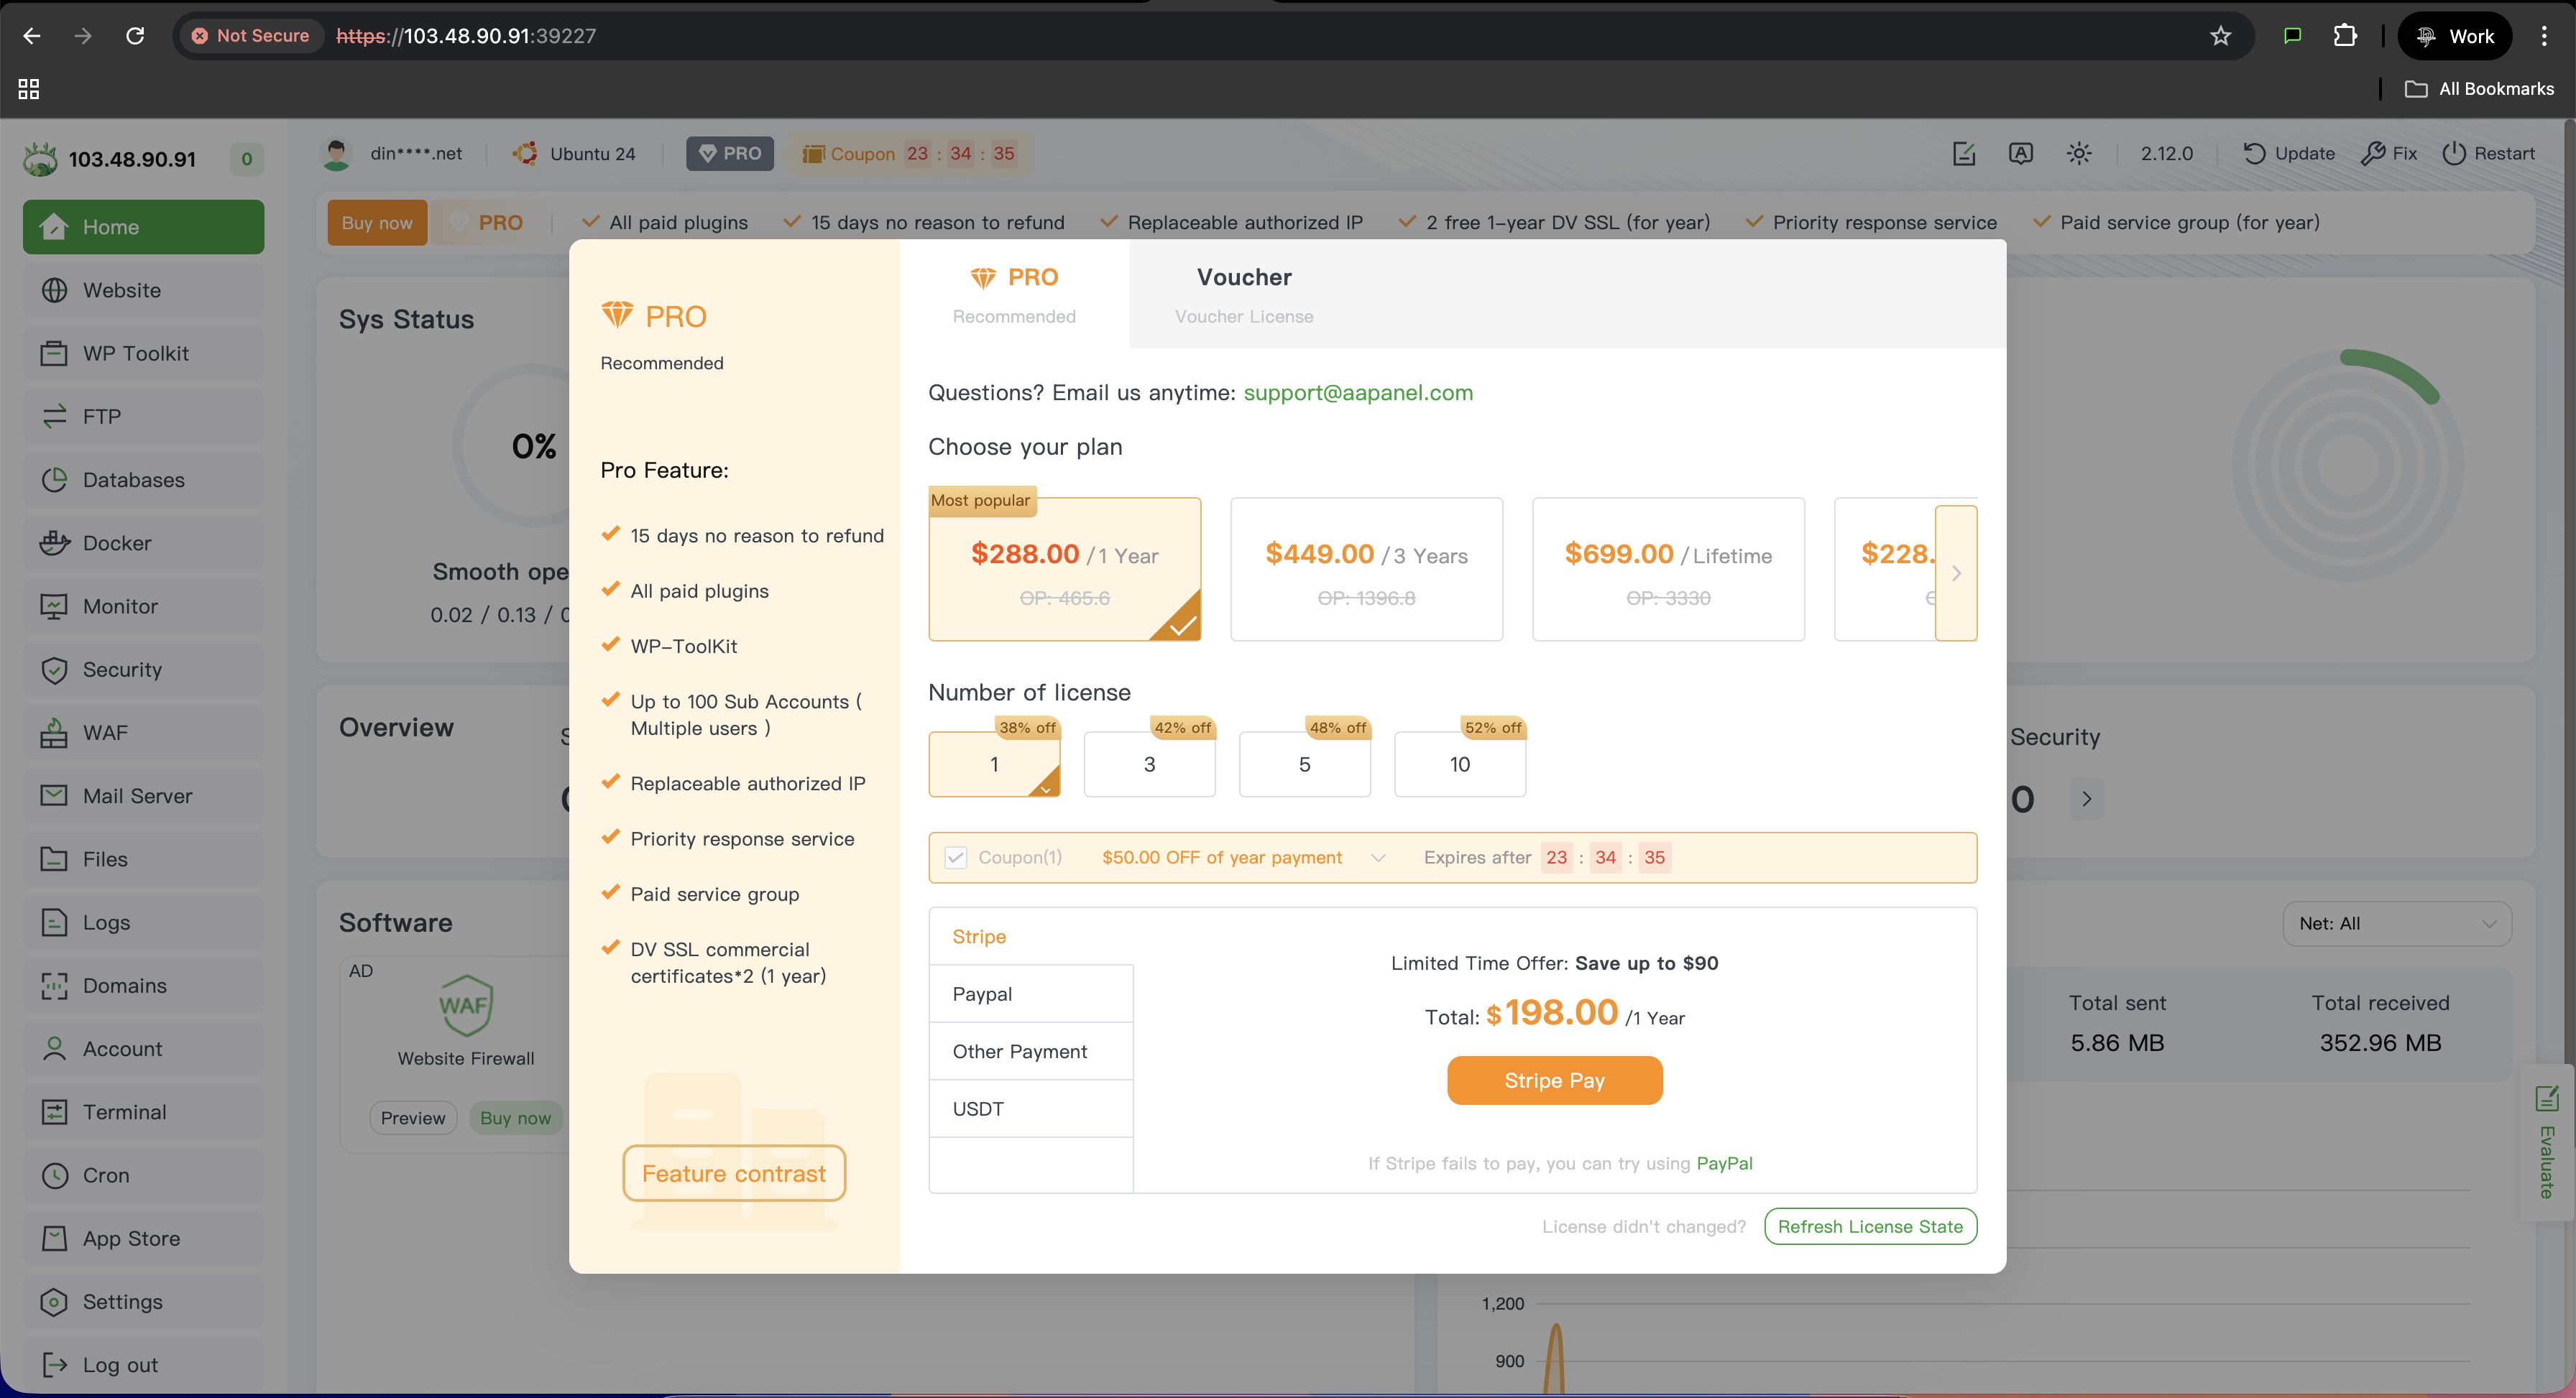
Task: Click the Stripe Pay button
Action: pyautogui.click(x=1554, y=1080)
